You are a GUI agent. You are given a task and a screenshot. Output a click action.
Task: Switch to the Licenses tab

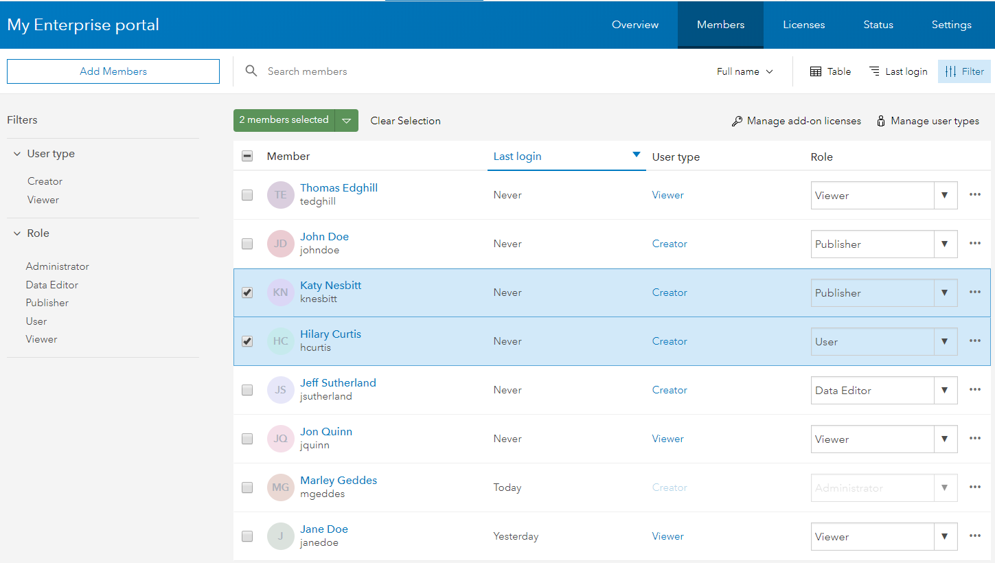tap(803, 25)
